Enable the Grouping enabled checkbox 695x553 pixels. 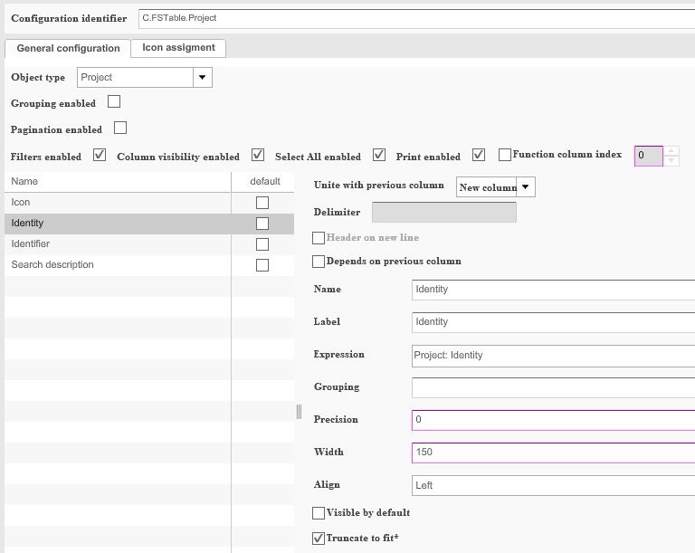[x=114, y=102]
